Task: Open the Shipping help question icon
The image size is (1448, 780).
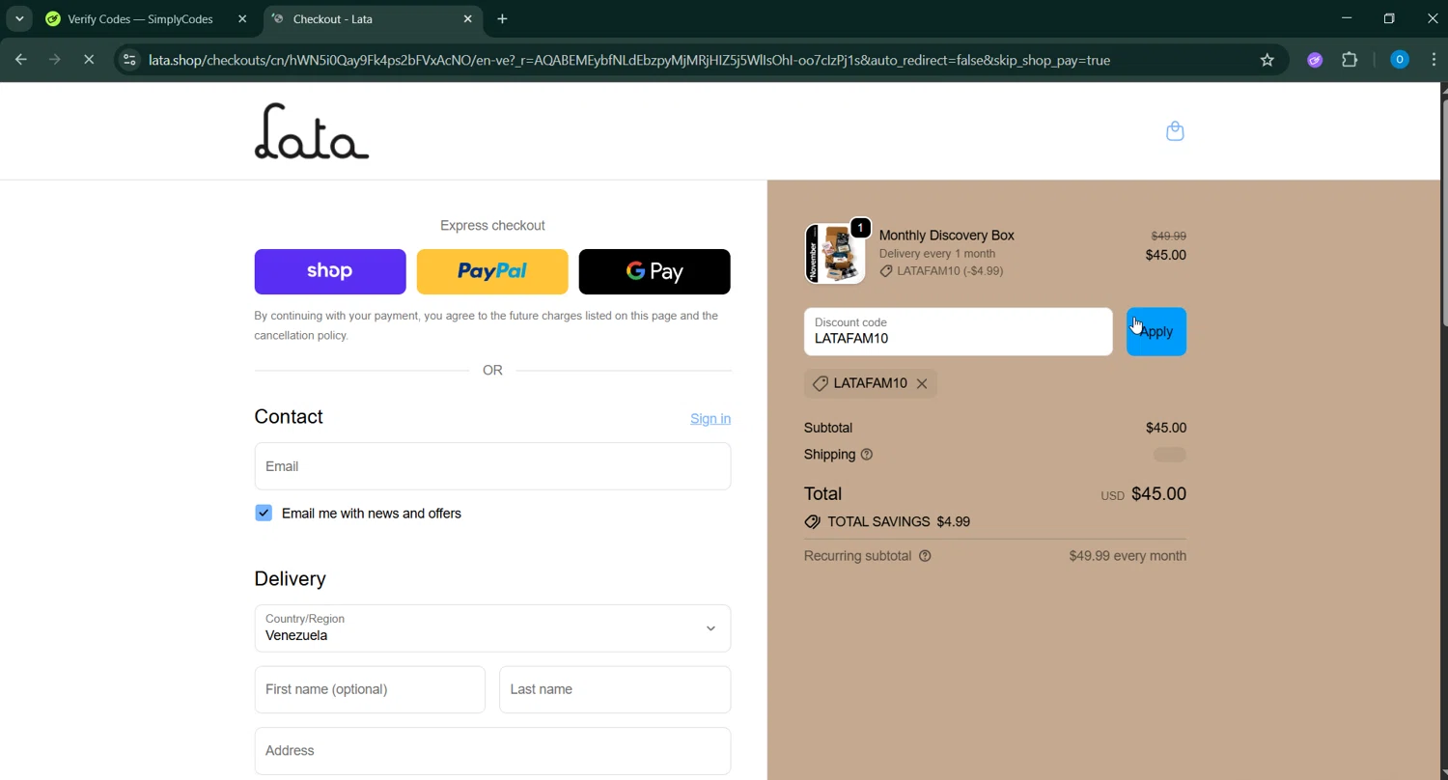Action: [x=867, y=455]
